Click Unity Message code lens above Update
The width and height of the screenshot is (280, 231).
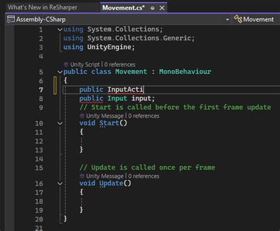tap(105, 176)
